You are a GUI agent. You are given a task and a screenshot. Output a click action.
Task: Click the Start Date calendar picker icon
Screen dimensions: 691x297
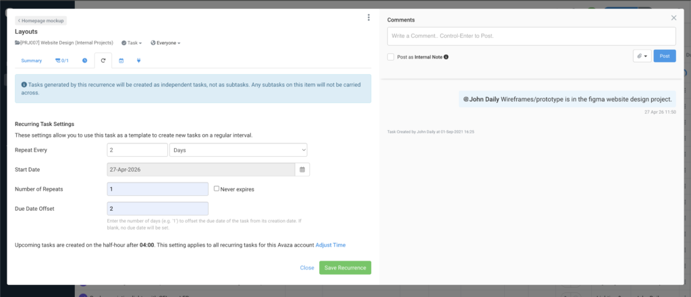(x=302, y=170)
